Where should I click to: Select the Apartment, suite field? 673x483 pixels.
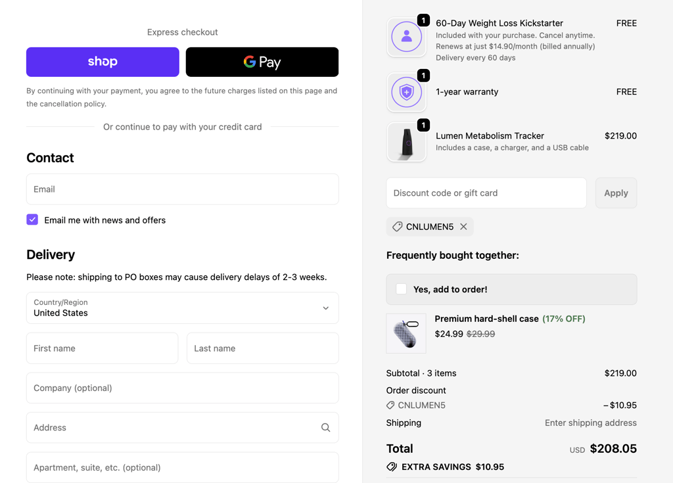[183, 467]
